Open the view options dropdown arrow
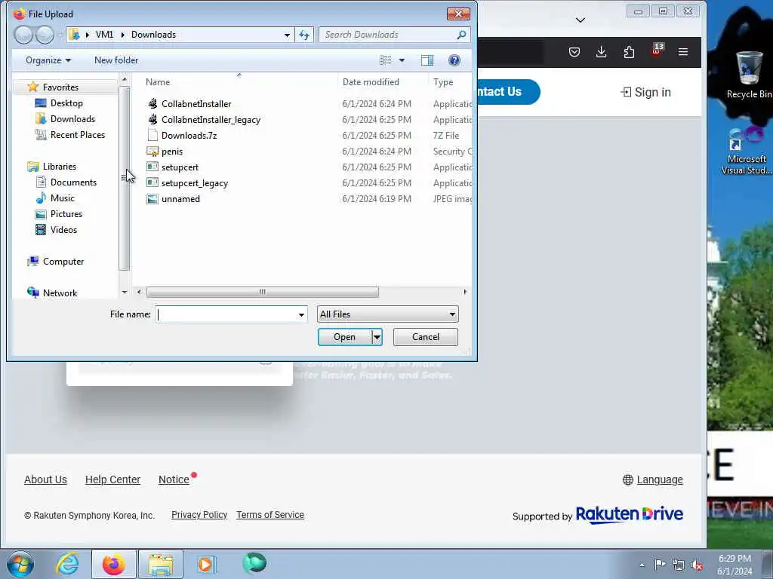The width and height of the screenshot is (773, 579). 402,60
